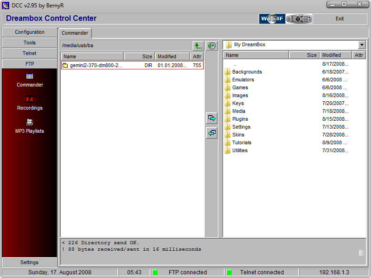This screenshot has height=278, width=371.
Task: Open the Settings section at bottom
Action: (30, 262)
